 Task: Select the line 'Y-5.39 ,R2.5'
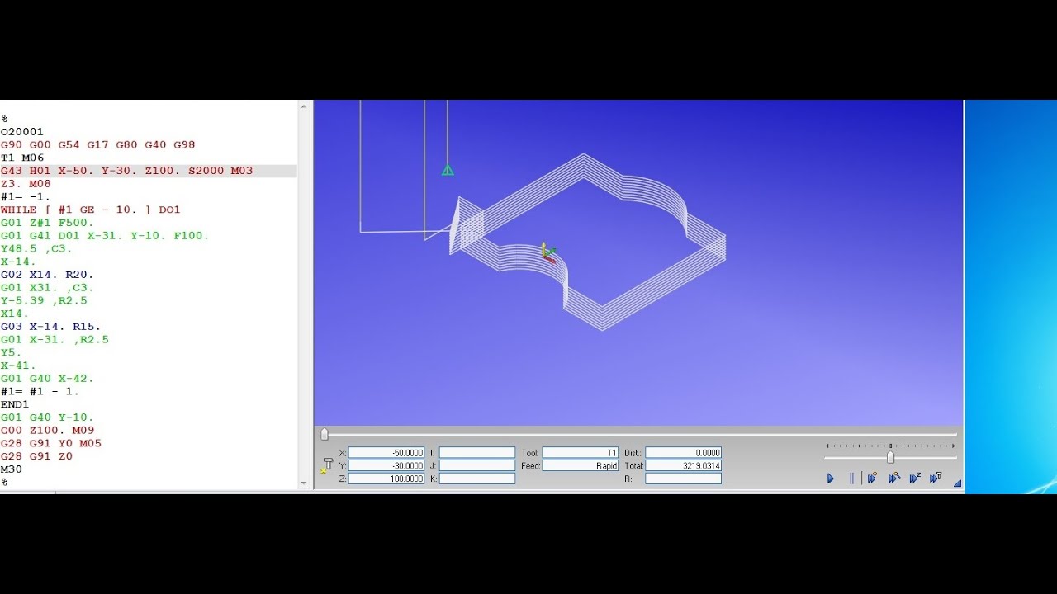(x=44, y=300)
